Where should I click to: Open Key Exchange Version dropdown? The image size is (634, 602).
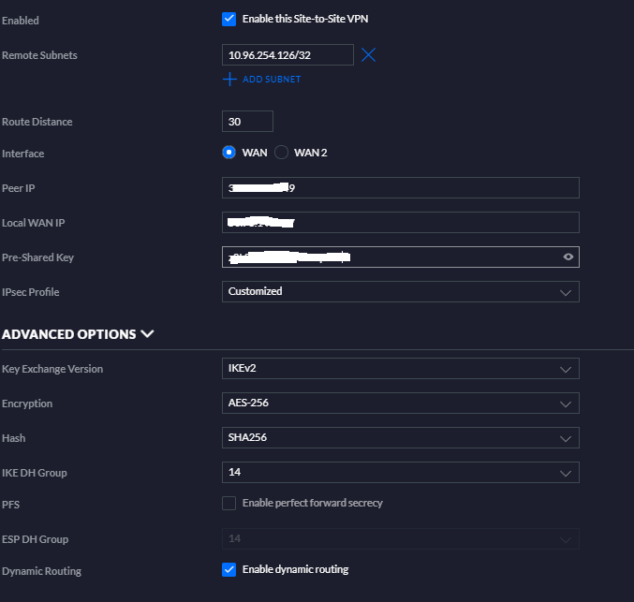[x=400, y=369]
